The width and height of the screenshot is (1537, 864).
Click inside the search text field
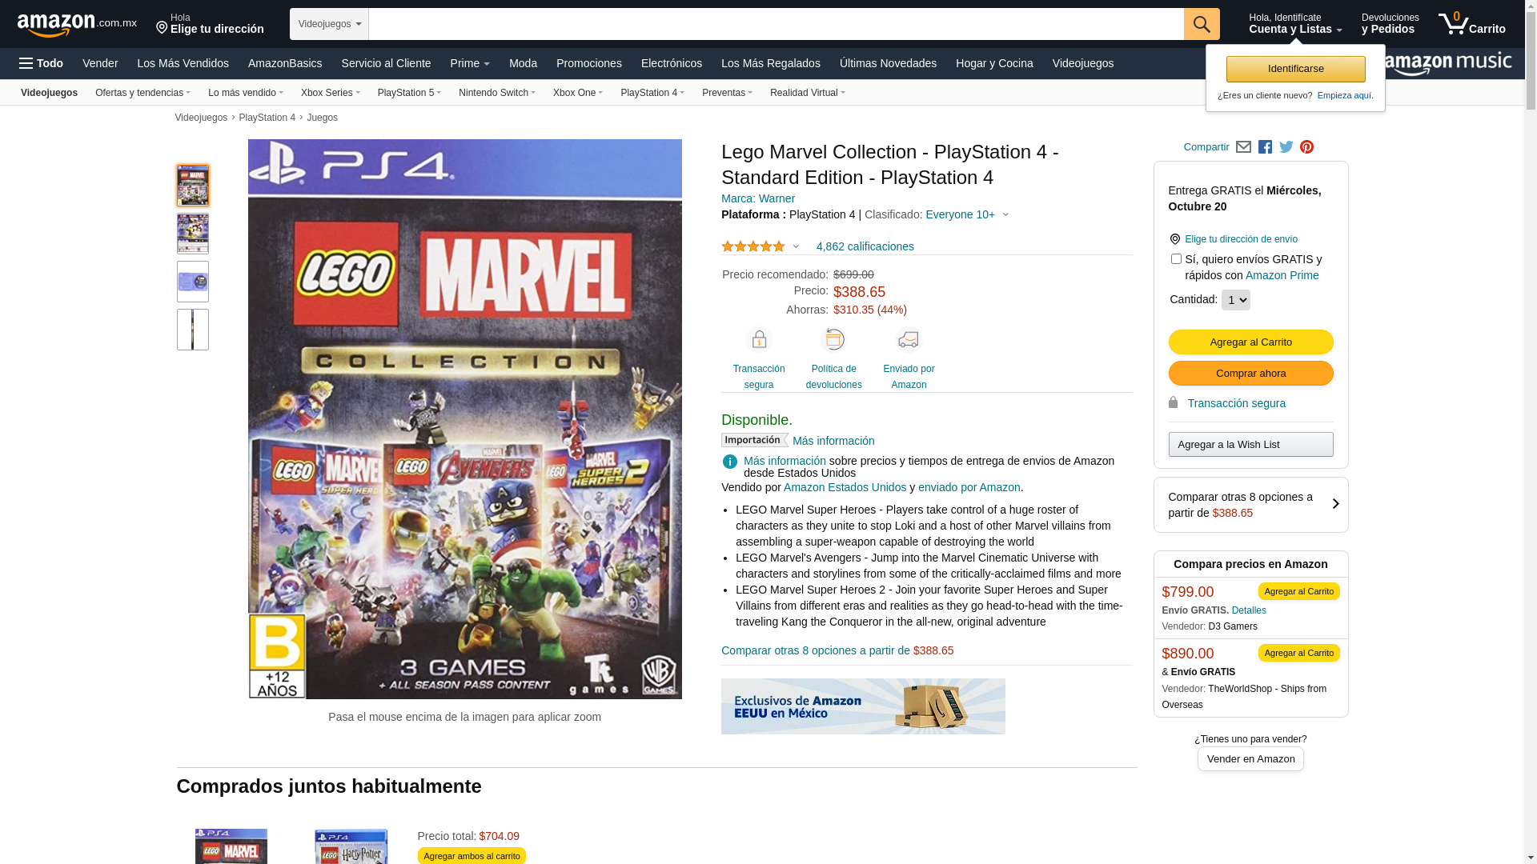tap(775, 24)
